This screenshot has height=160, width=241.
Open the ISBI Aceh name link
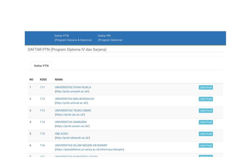click(61, 134)
